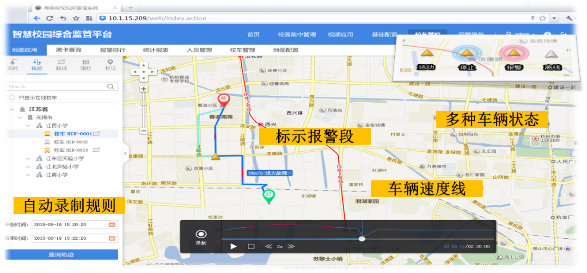Collapse the left sidebar panel arrow

pos(125,153)
